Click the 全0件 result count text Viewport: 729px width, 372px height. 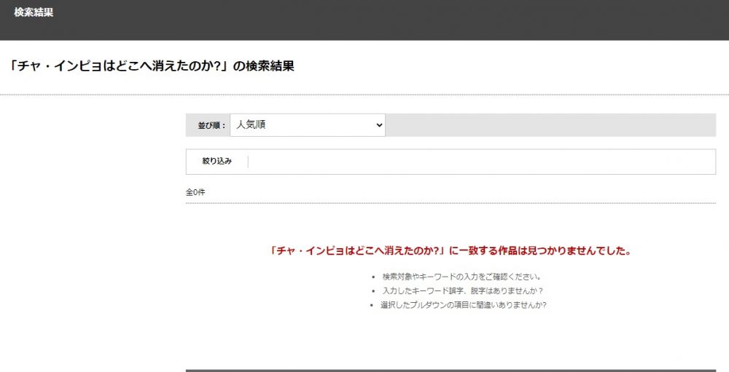click(195, 192)
